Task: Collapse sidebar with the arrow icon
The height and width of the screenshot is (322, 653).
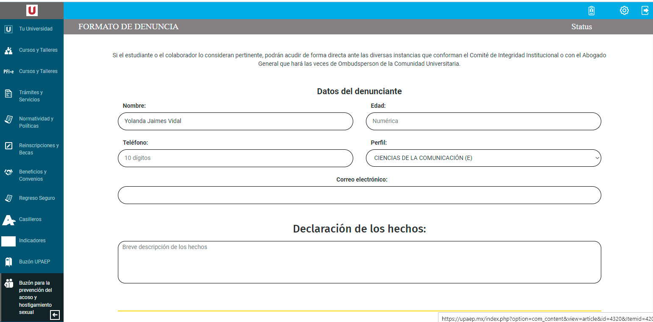Action: pyautogui.click(x=55, y=315)
